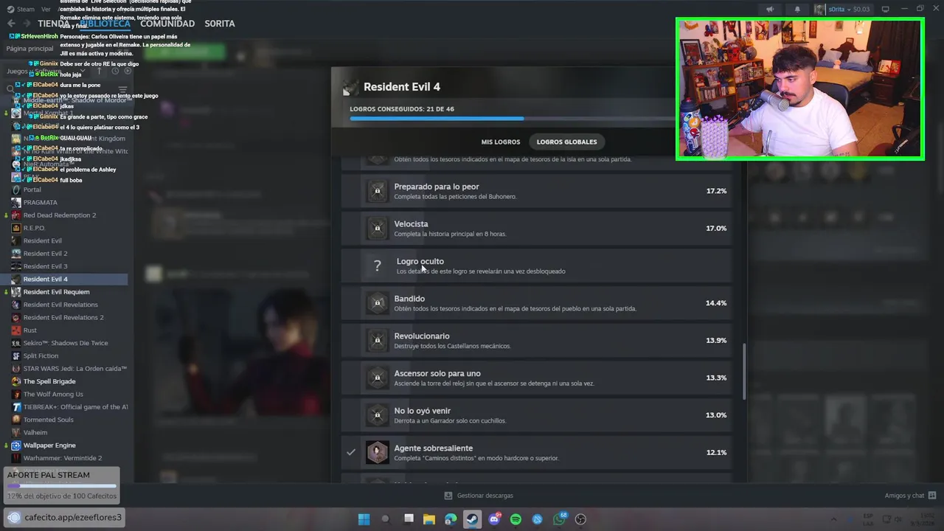Open OBS Studio from the taskbar

(580, 519)
